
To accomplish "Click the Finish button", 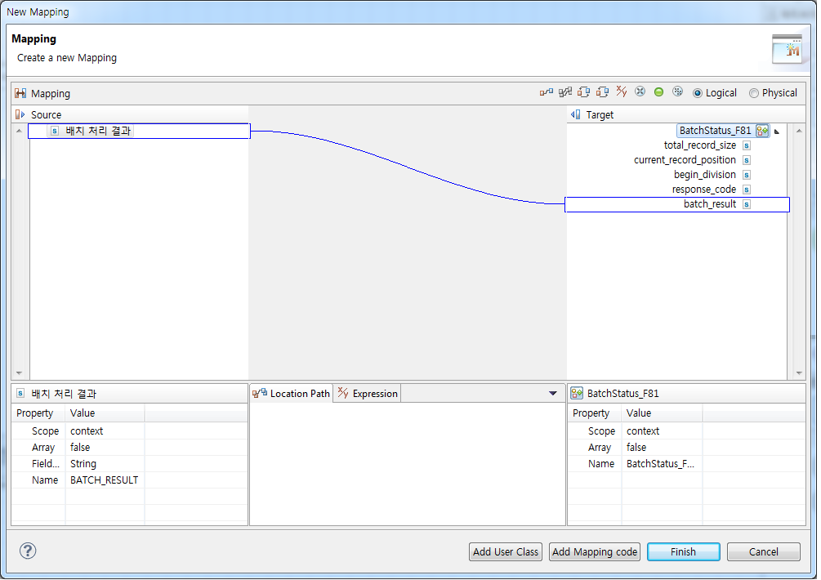I will pyautogui.click(x=683, y=551).
